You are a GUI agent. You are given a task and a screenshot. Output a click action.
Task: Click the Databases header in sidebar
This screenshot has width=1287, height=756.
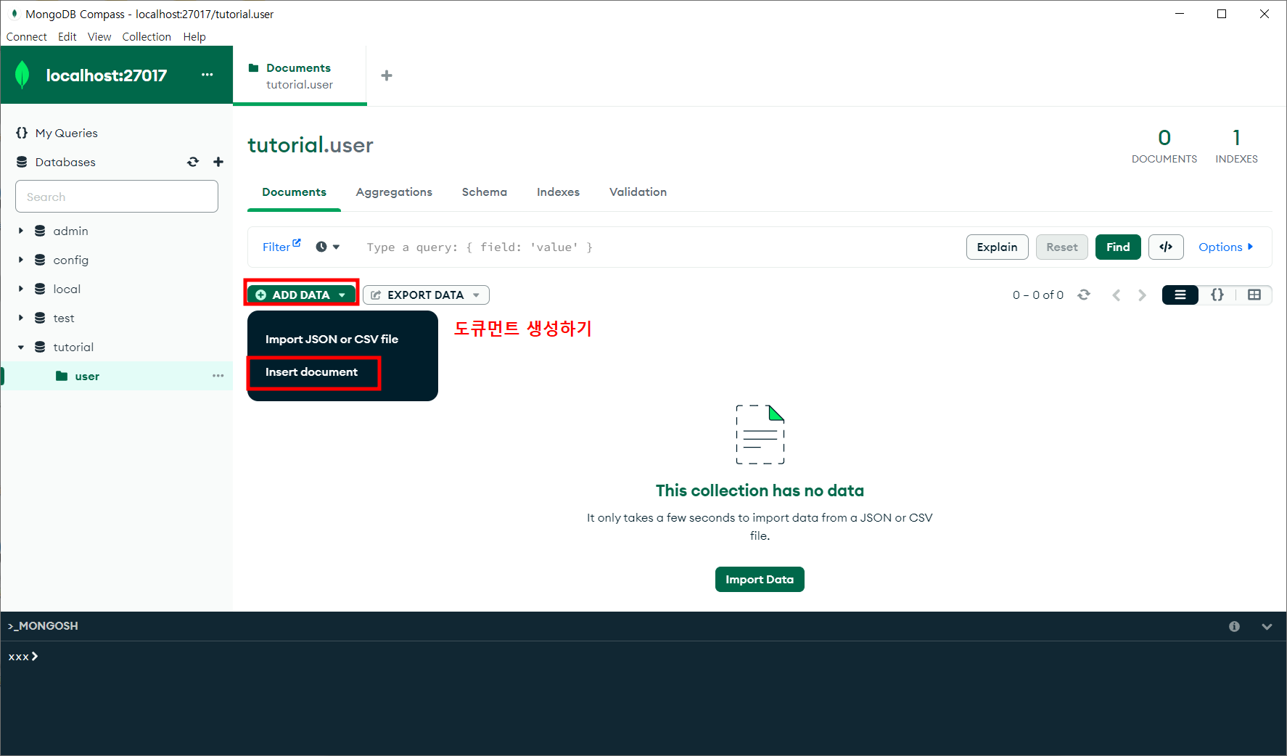(x=65, y=162)
